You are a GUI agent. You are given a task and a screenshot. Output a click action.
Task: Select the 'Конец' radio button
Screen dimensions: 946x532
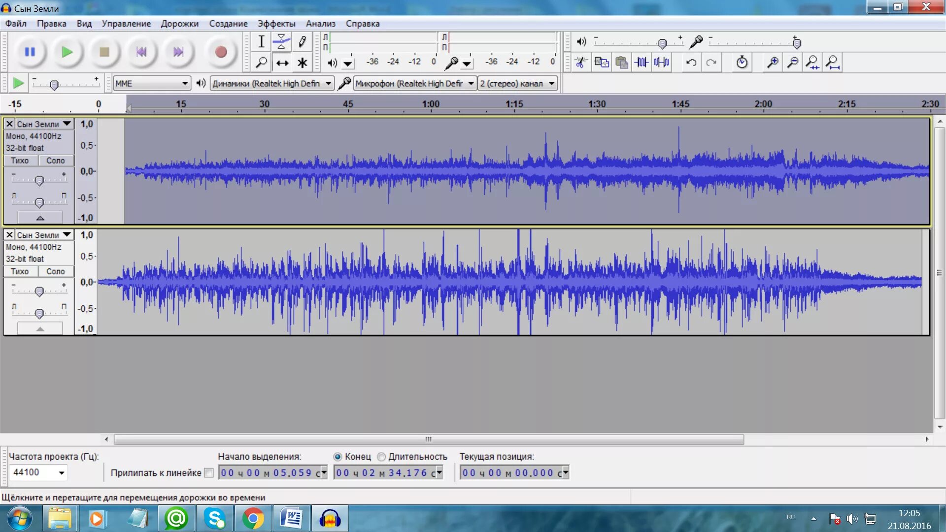point(338,457)
